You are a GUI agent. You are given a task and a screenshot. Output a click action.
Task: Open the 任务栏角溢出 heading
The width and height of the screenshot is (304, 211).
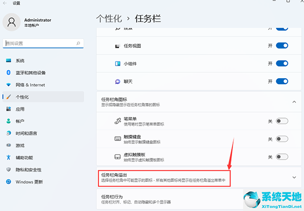coord(114,175)
